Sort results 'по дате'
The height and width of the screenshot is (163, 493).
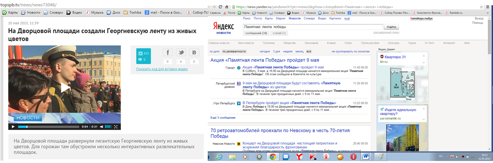pos(214,52)
